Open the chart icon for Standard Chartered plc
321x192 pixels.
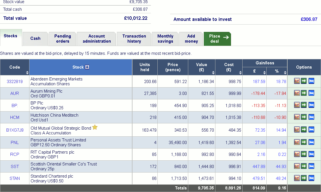coord(297,178)
